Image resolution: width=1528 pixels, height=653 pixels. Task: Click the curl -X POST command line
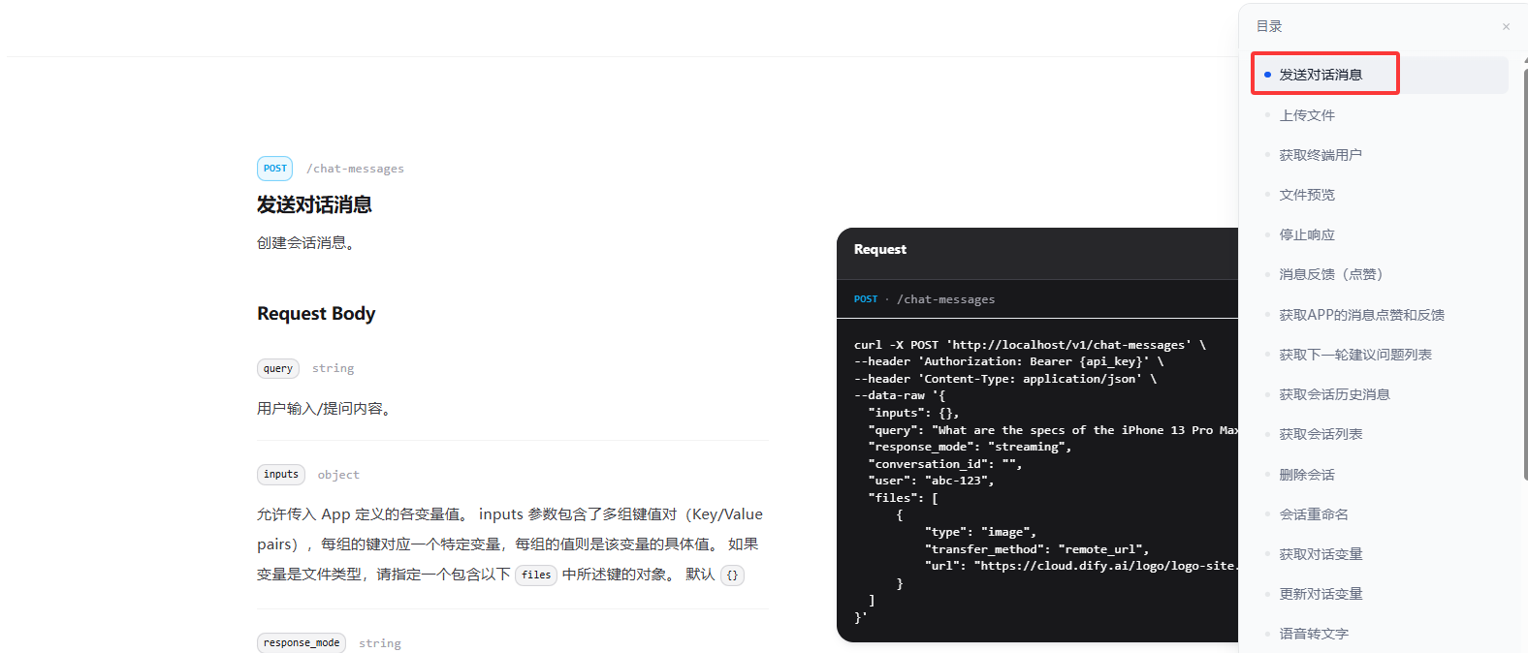click(x=1030, y=345)
